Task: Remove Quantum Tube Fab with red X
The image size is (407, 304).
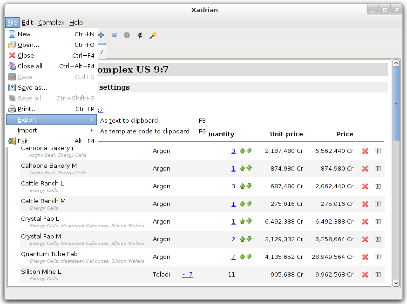Action: coord(365,257)
